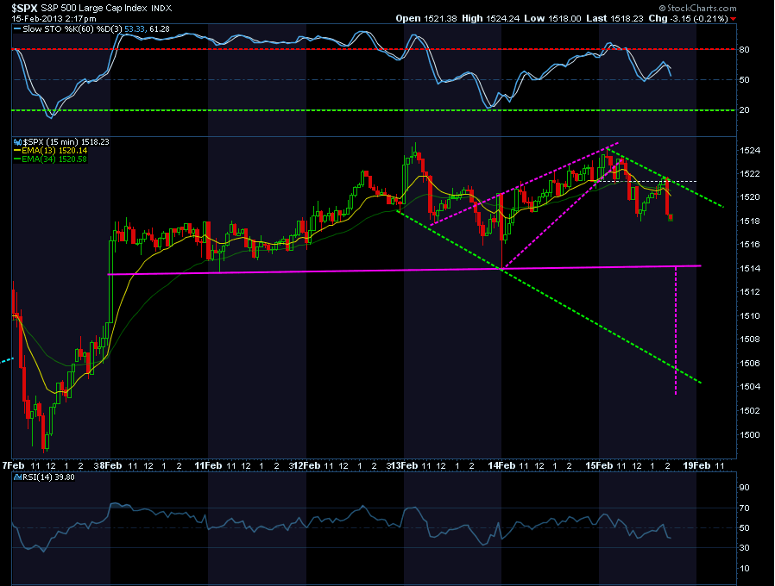Click the yellow EMA(13) legend swatch
775x586 pixels.
pos(17,151)
